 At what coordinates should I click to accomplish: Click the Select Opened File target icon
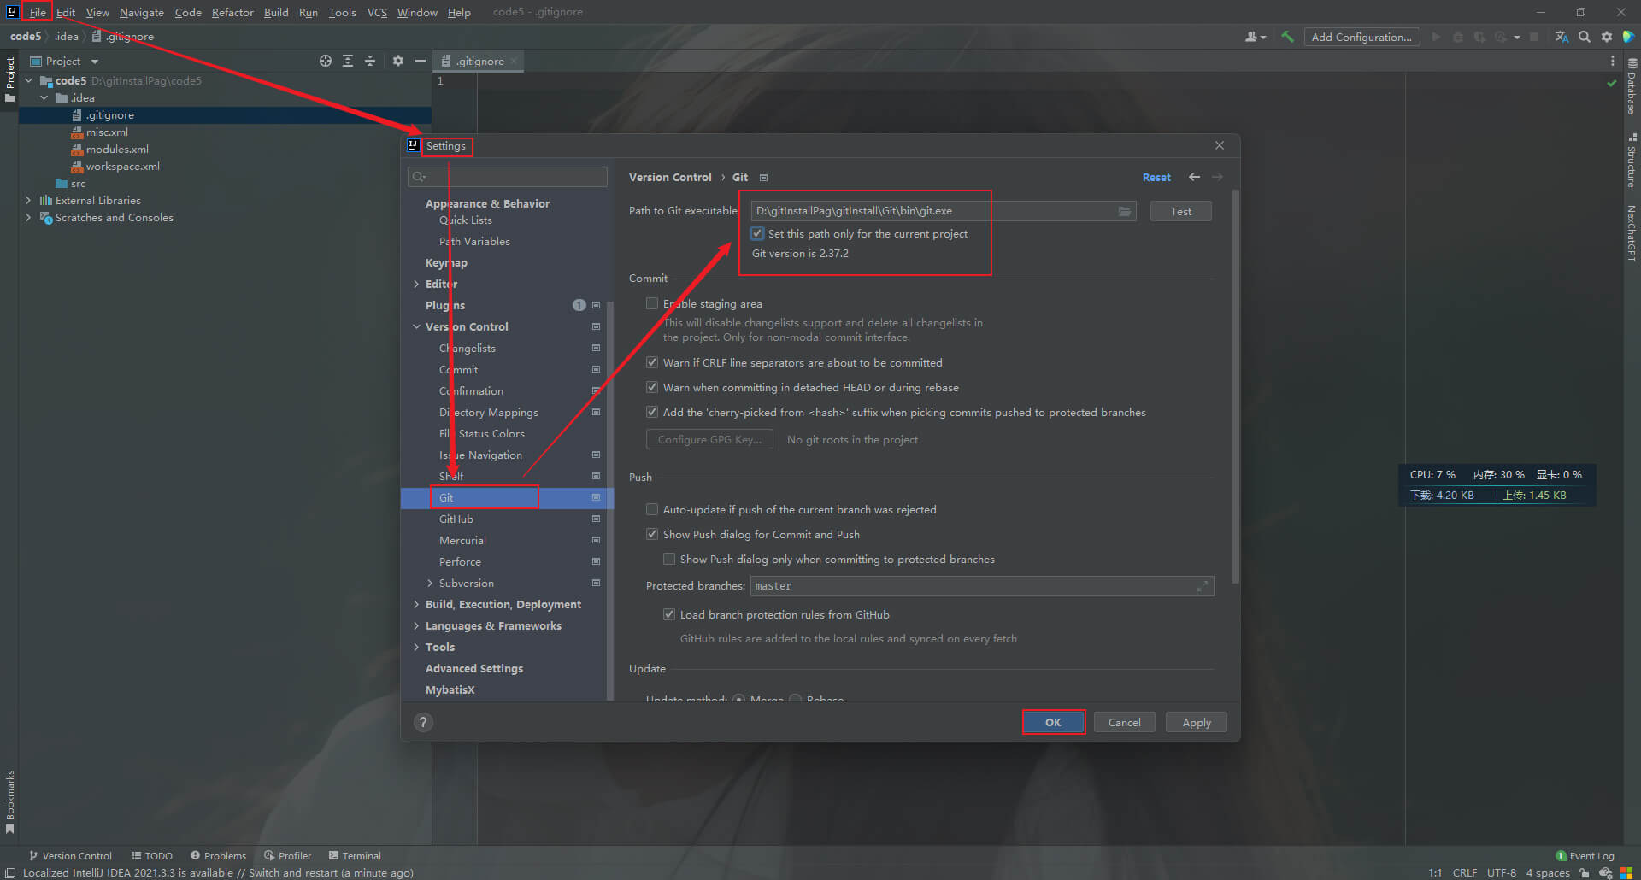[x=325, y=61]
